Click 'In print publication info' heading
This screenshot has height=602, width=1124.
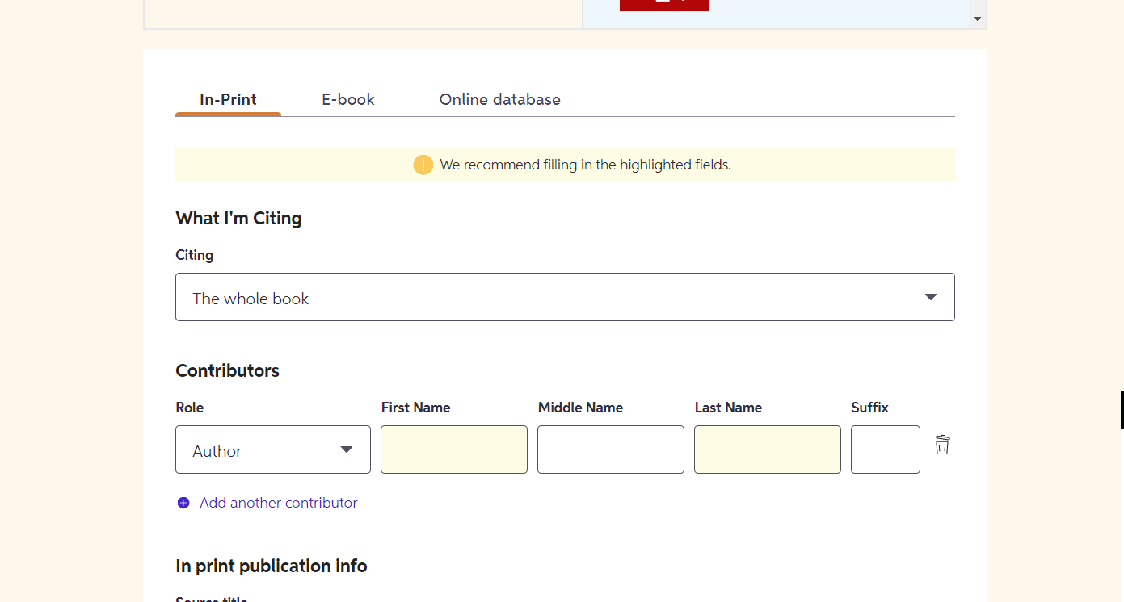click(272, 566)
